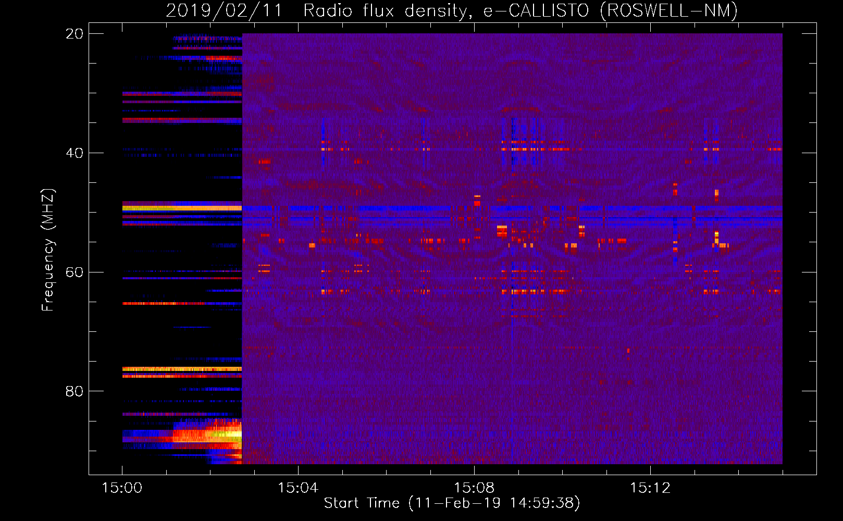This screenshot has width=843, height=521.
Task: Click the '15:04' time tick label
Action: [298, 488]
